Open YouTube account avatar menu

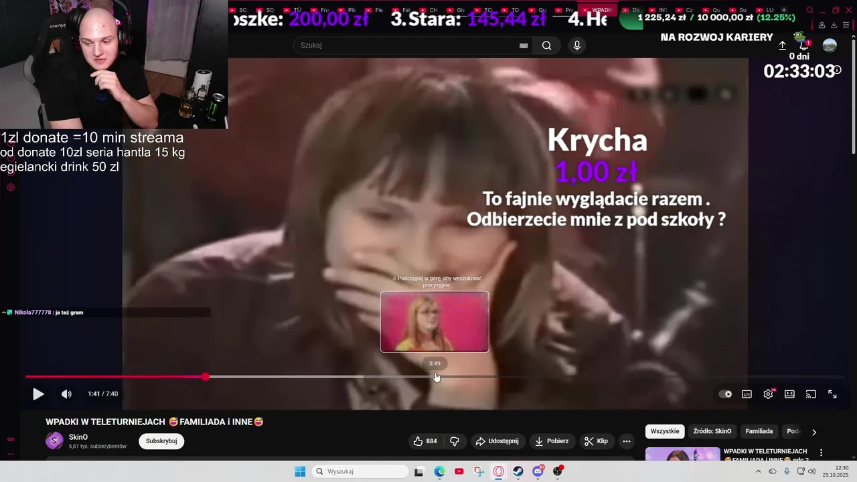pyautogui.click(x=830, y=46)
